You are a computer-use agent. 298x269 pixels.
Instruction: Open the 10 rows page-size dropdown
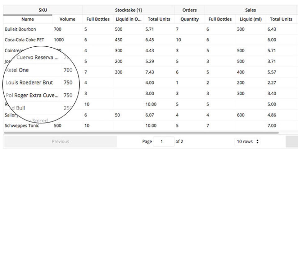point(247,141)
